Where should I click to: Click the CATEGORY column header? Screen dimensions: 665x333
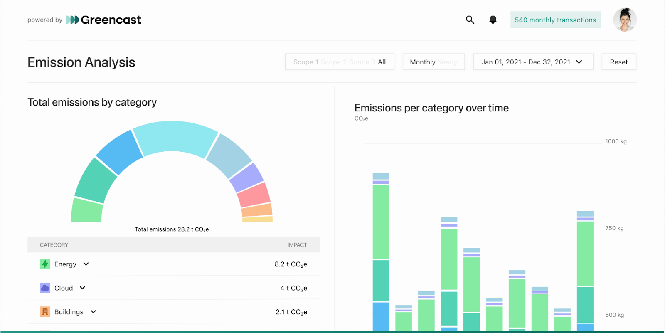point(54,245)
